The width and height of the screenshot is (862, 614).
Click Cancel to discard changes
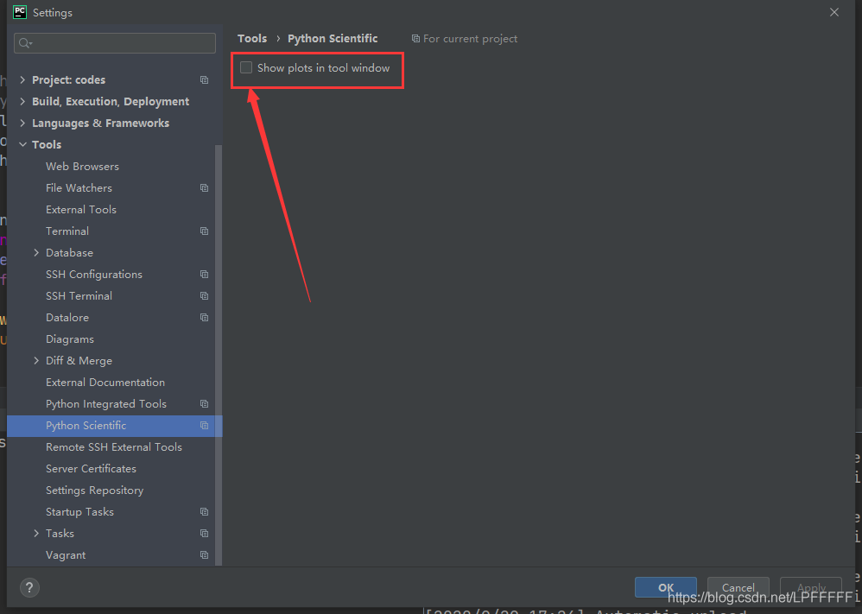coord(738,587)
